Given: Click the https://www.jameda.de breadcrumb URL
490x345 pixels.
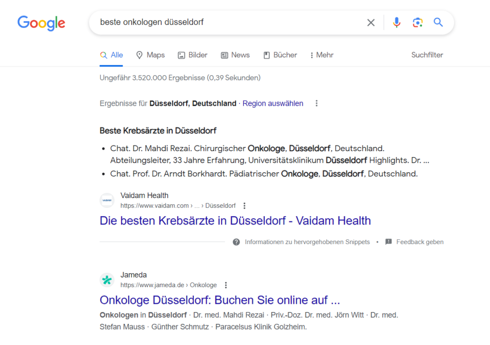Looking at the screenshot, I should click(169, 285).
